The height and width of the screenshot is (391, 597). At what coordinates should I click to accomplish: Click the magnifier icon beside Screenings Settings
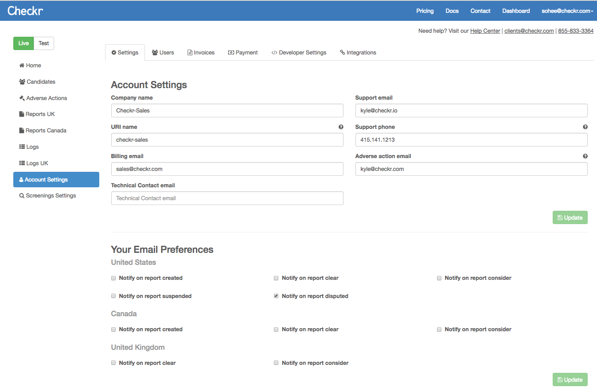22,196
